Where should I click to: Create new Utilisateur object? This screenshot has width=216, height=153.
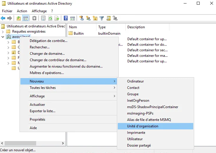click(x=156, y=139)
